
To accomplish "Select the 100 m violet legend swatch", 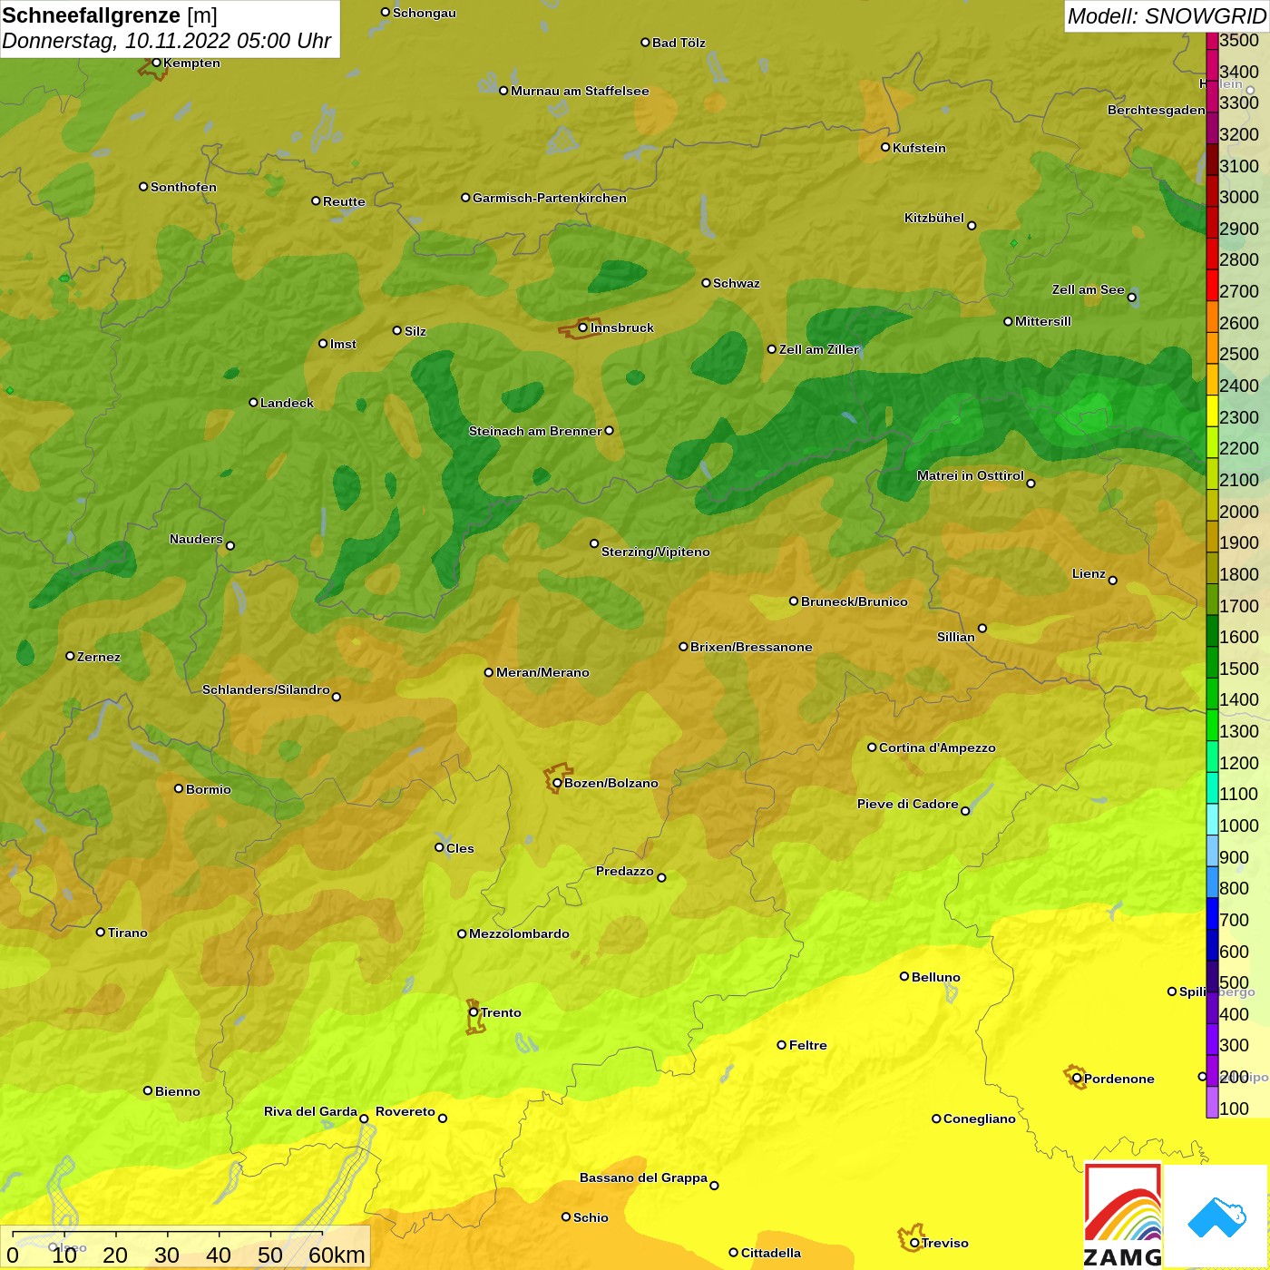I will tap(1212, 1101).
